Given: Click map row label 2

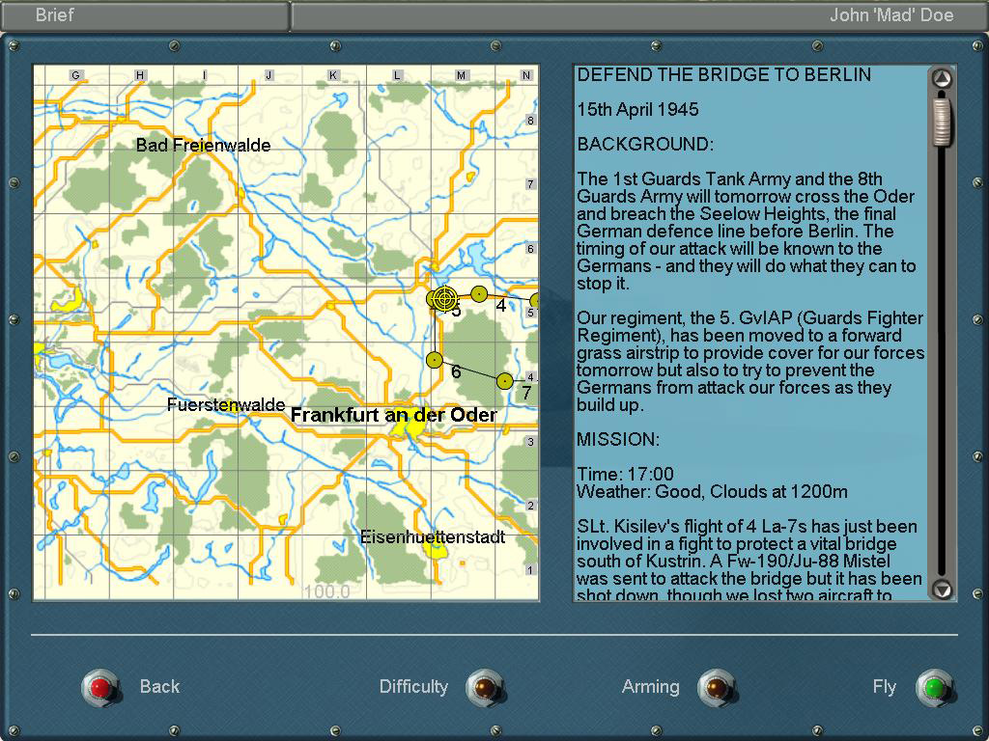Looking at the screenshot, I should pos(530,506).
